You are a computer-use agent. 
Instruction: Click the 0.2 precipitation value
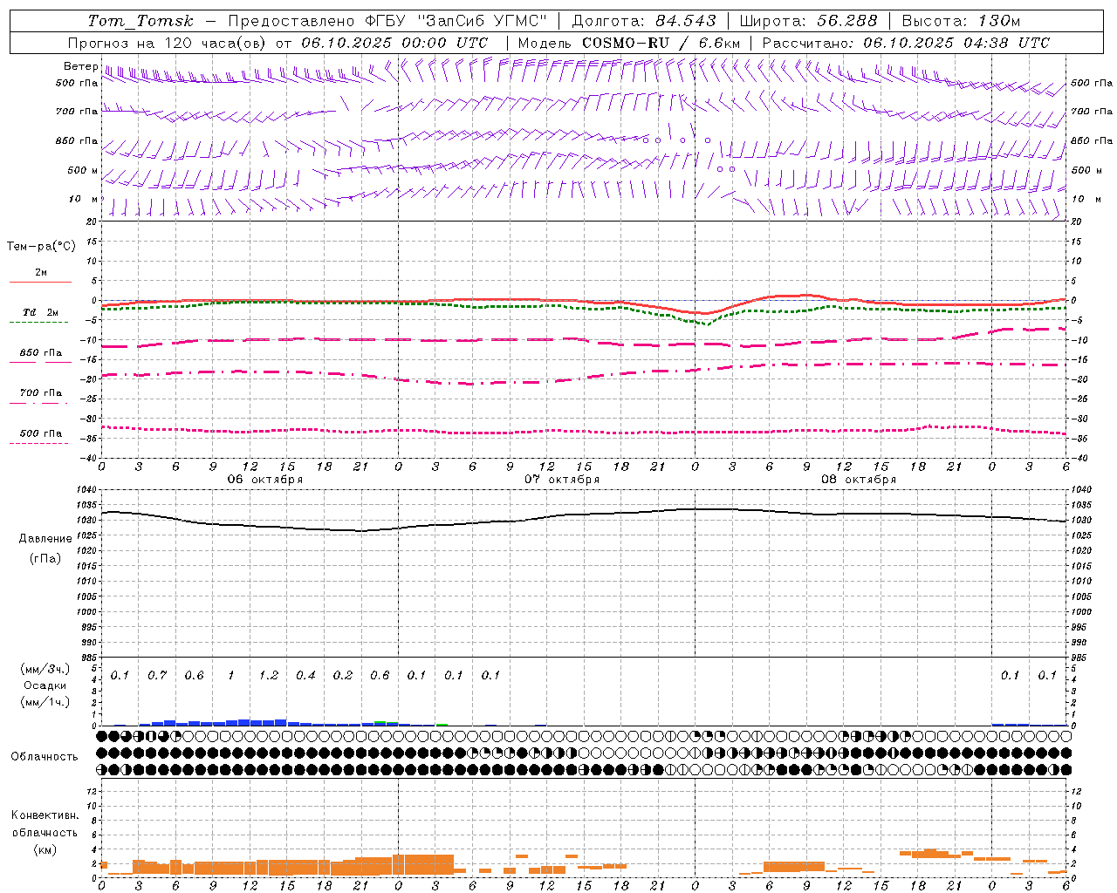tap(343, 676)
